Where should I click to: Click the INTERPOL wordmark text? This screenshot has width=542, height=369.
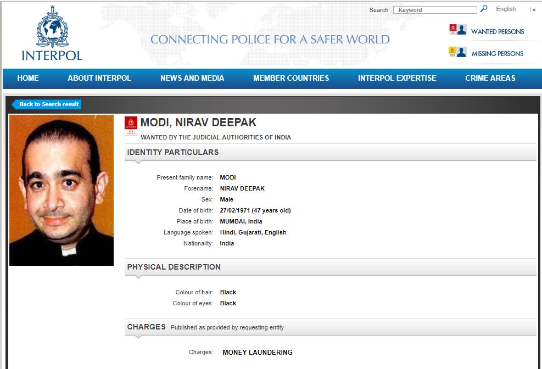[x=52, y=55]
